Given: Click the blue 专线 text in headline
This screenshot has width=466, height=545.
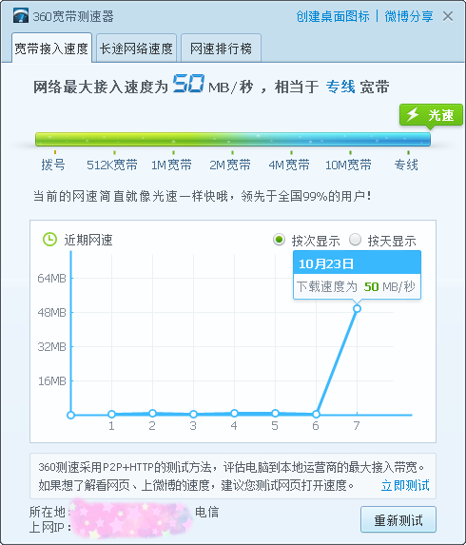Looking at the screenshot, I should 340,87.
